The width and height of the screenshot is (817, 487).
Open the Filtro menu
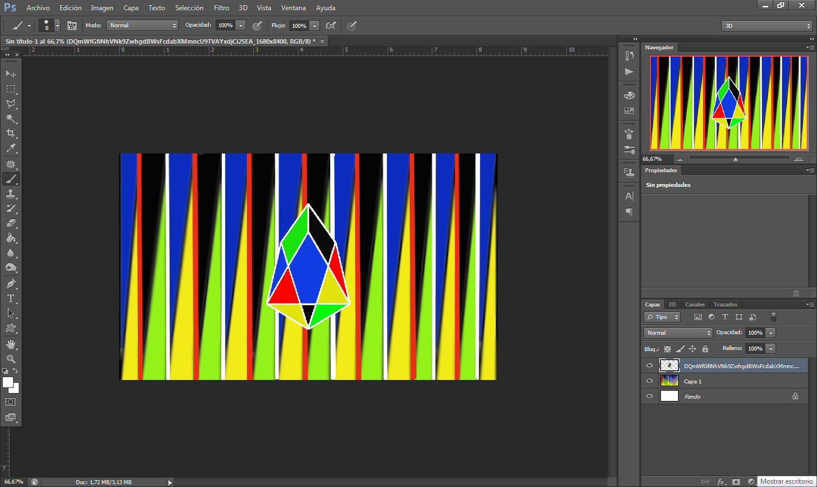221,8
